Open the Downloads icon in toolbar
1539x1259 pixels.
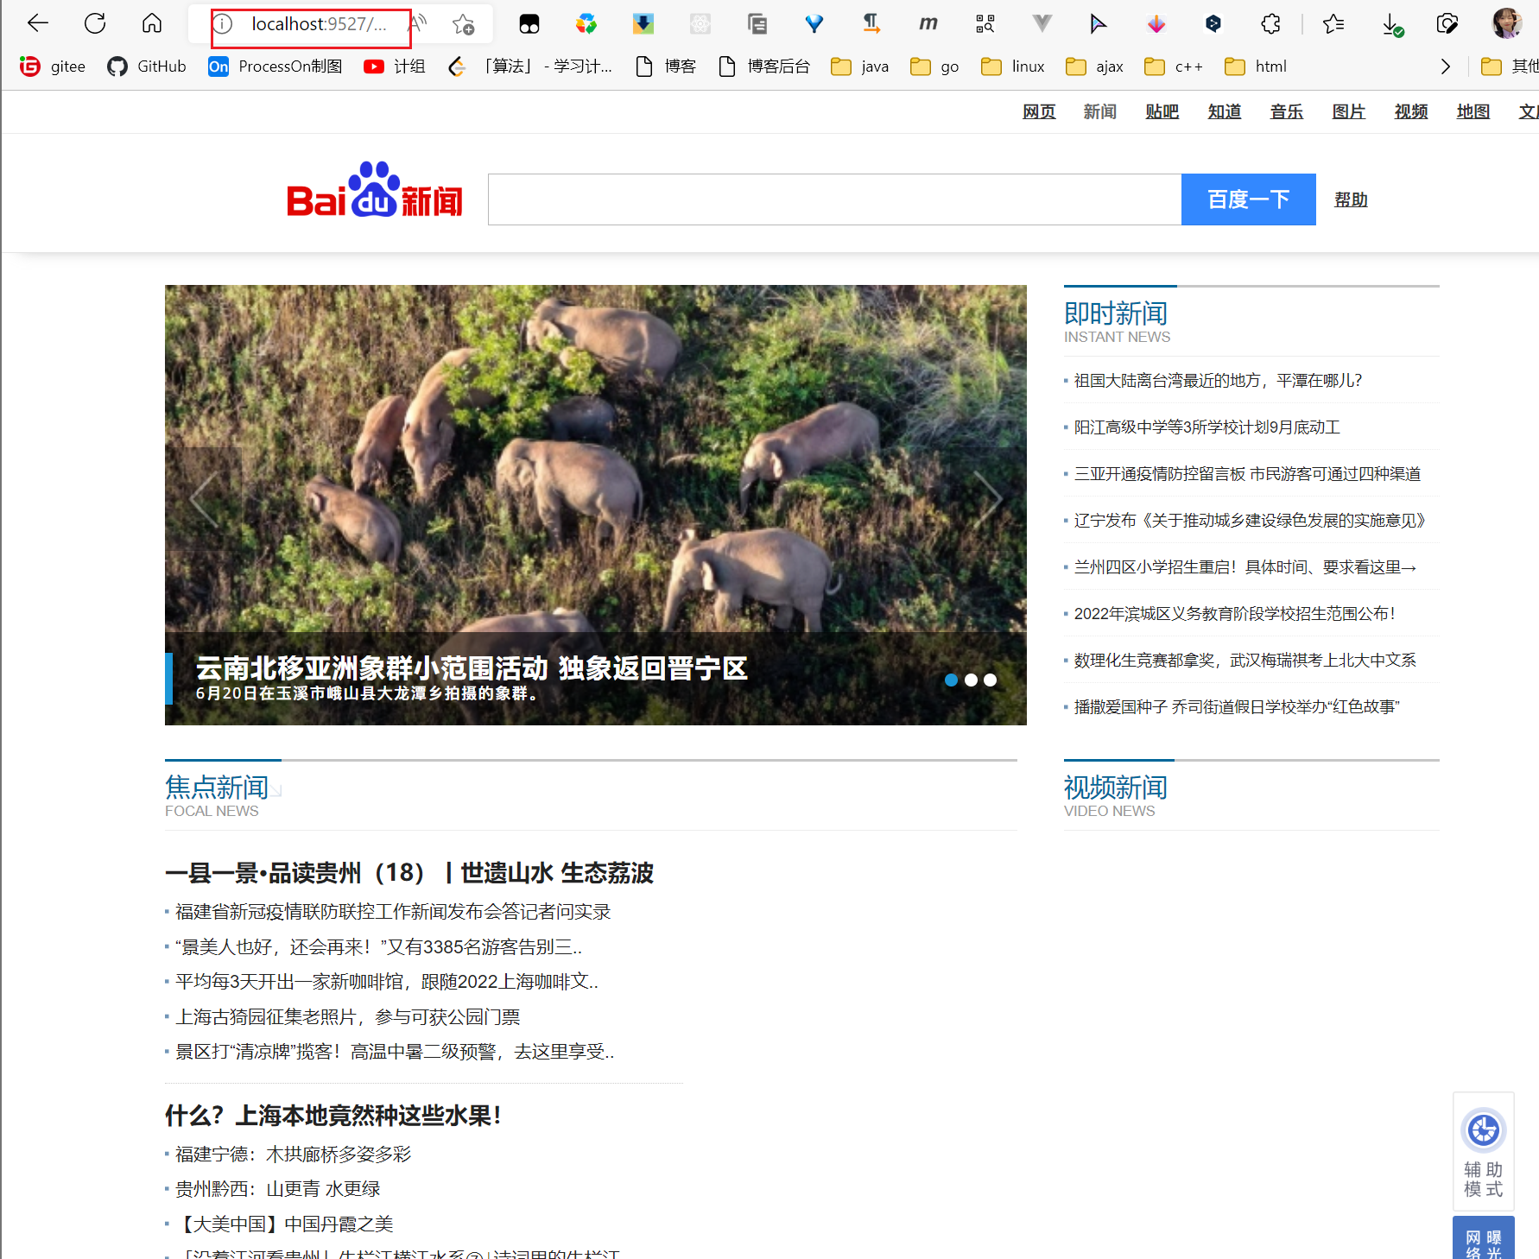pyautogui.click(x=1392, y=24)
